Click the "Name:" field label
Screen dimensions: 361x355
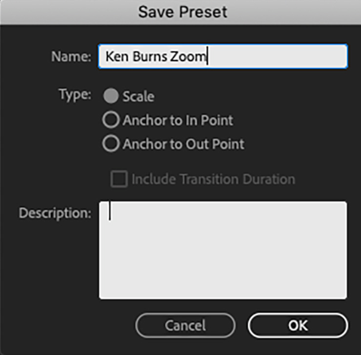click(72, 56)
